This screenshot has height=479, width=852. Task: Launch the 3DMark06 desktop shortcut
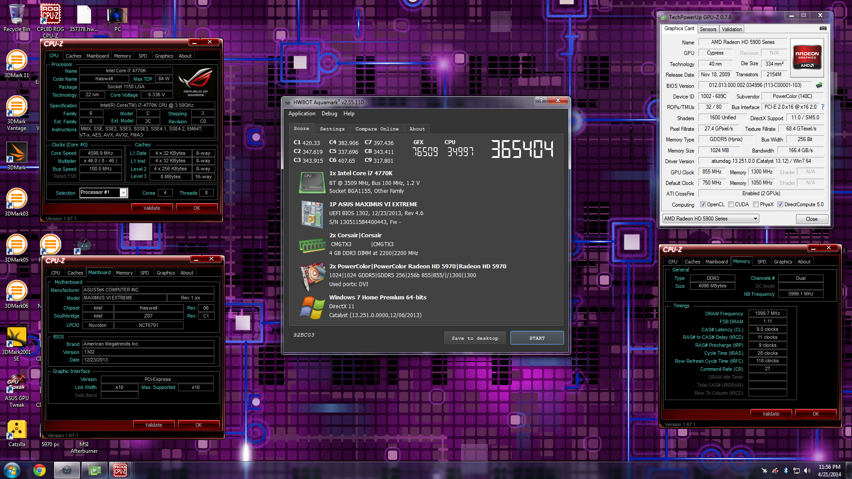coord(16,294)
